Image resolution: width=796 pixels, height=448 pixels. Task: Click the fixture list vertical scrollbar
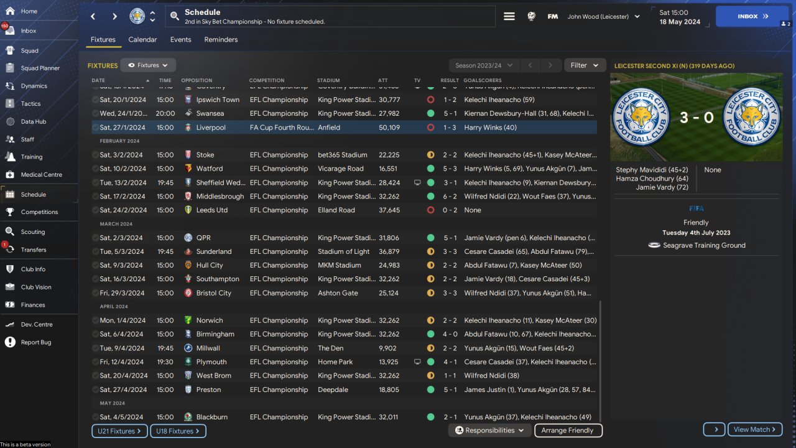[x=601, y=362]
